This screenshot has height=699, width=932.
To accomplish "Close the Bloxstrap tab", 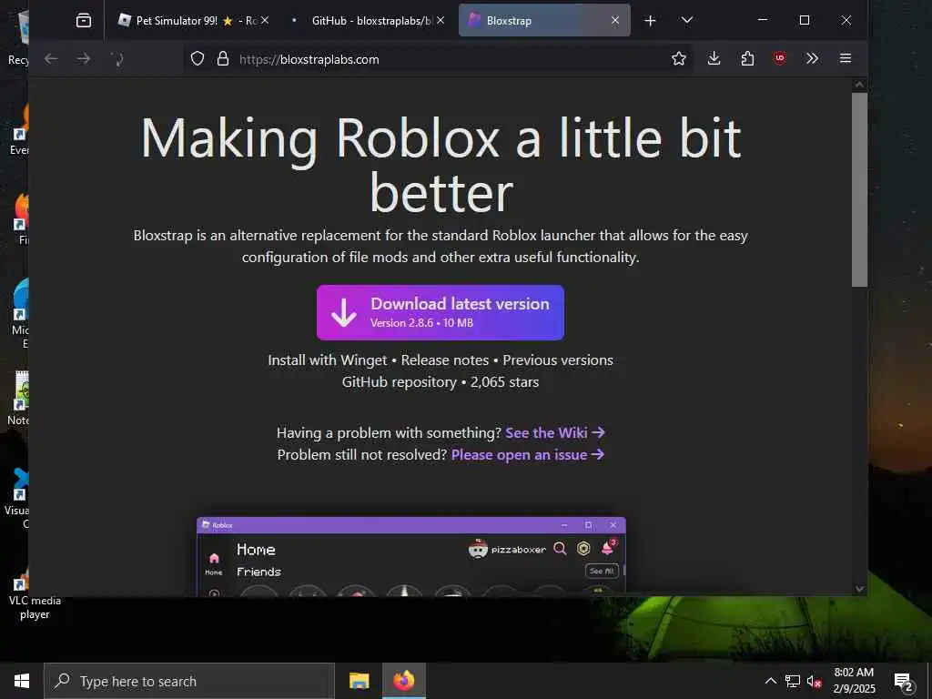I will click(615, 20).
